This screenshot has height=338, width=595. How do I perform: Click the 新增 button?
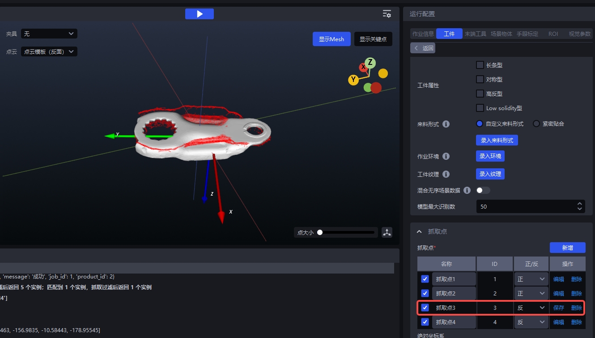click(x=567, y=248)
